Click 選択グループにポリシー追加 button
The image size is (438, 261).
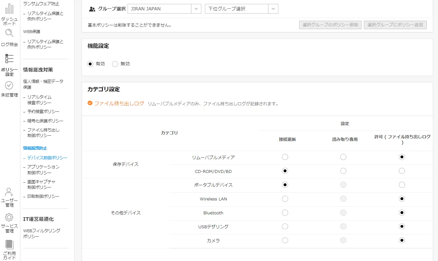click(x=395, y=25)
